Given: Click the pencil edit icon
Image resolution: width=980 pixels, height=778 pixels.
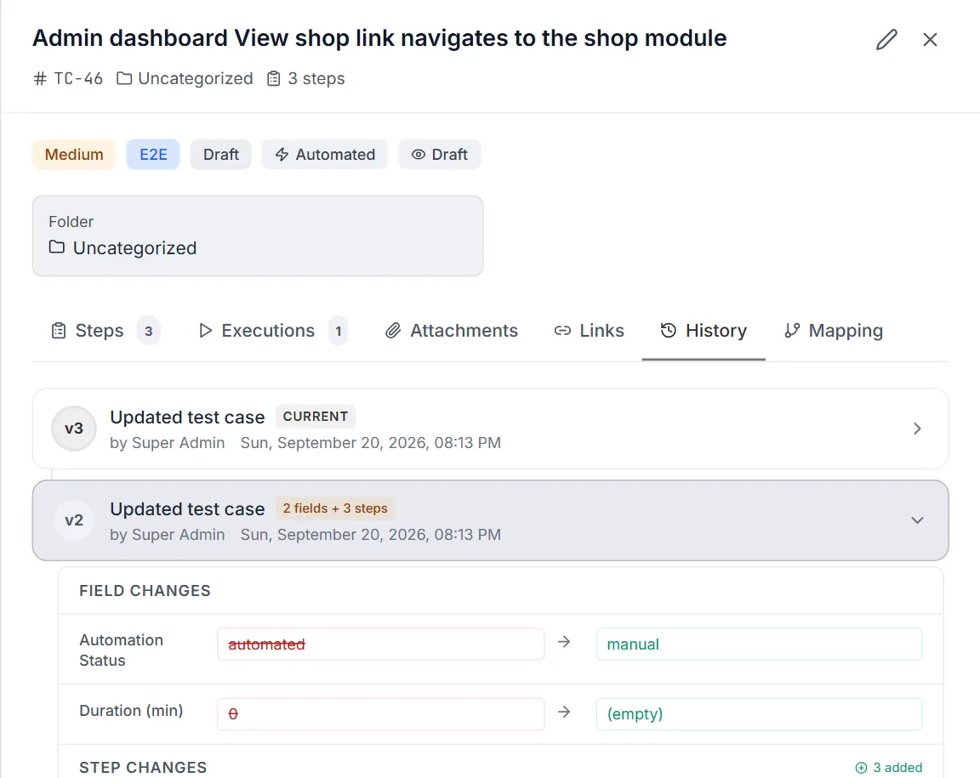Looking at the screenshot, I should tap(886, 39).
